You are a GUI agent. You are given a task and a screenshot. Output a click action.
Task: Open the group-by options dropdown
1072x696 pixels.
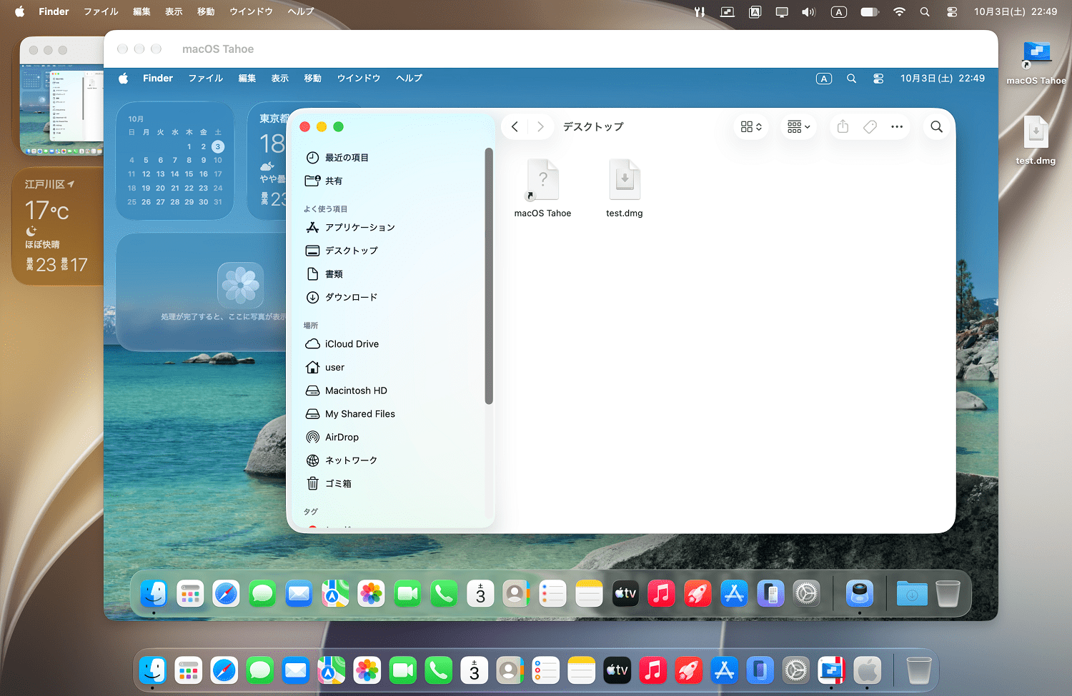[798, 126]
